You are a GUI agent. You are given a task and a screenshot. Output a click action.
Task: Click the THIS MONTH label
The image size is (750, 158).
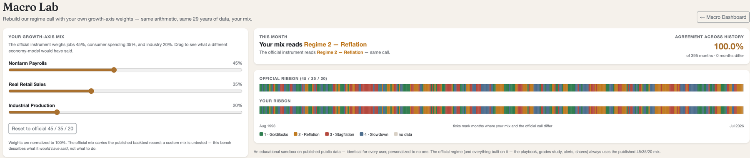pos(273,37)
